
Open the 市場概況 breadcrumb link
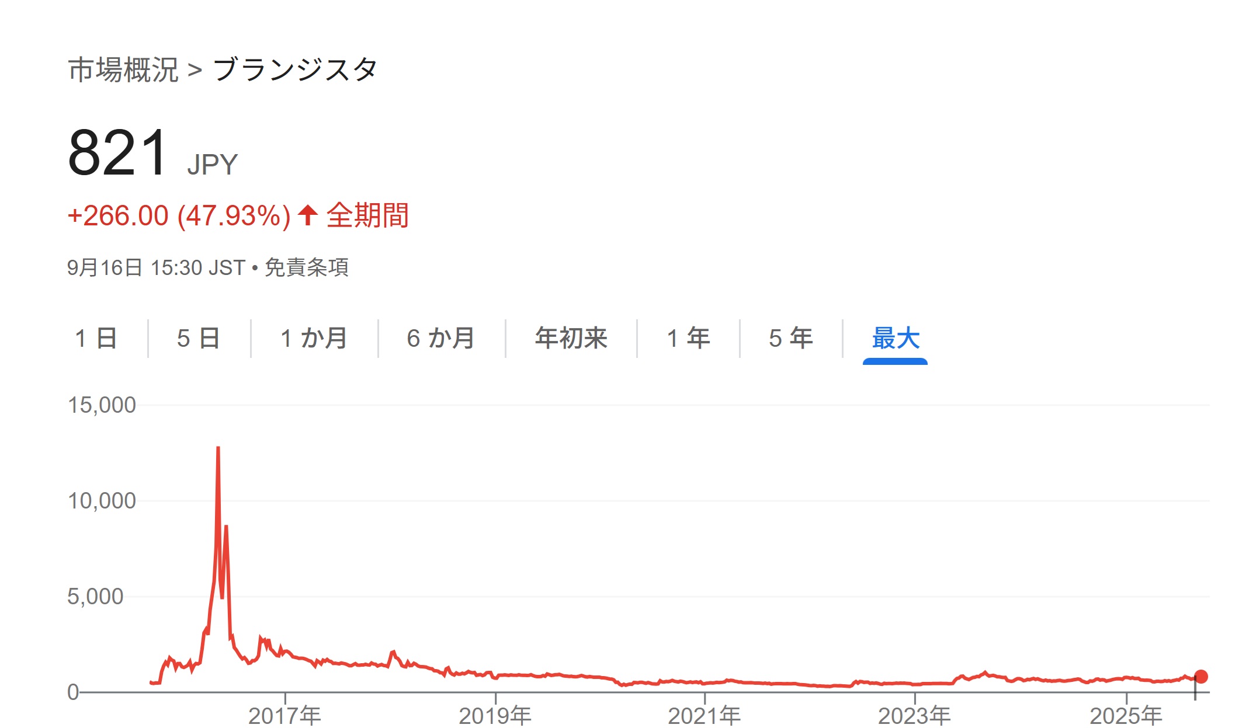pos(123,70)
